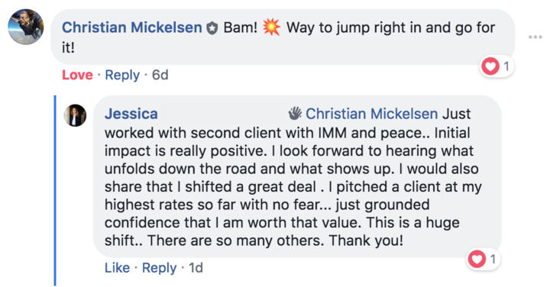Open Jessica's profile picture
550x287 pixels.
point(75,115)
